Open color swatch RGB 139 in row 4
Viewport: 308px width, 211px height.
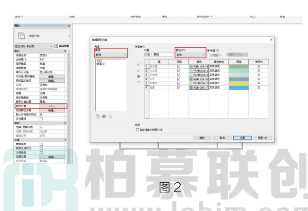[199, 79]
